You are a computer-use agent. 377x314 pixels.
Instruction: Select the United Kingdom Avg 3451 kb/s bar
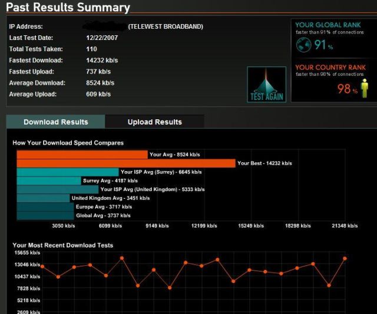(43, 198)
